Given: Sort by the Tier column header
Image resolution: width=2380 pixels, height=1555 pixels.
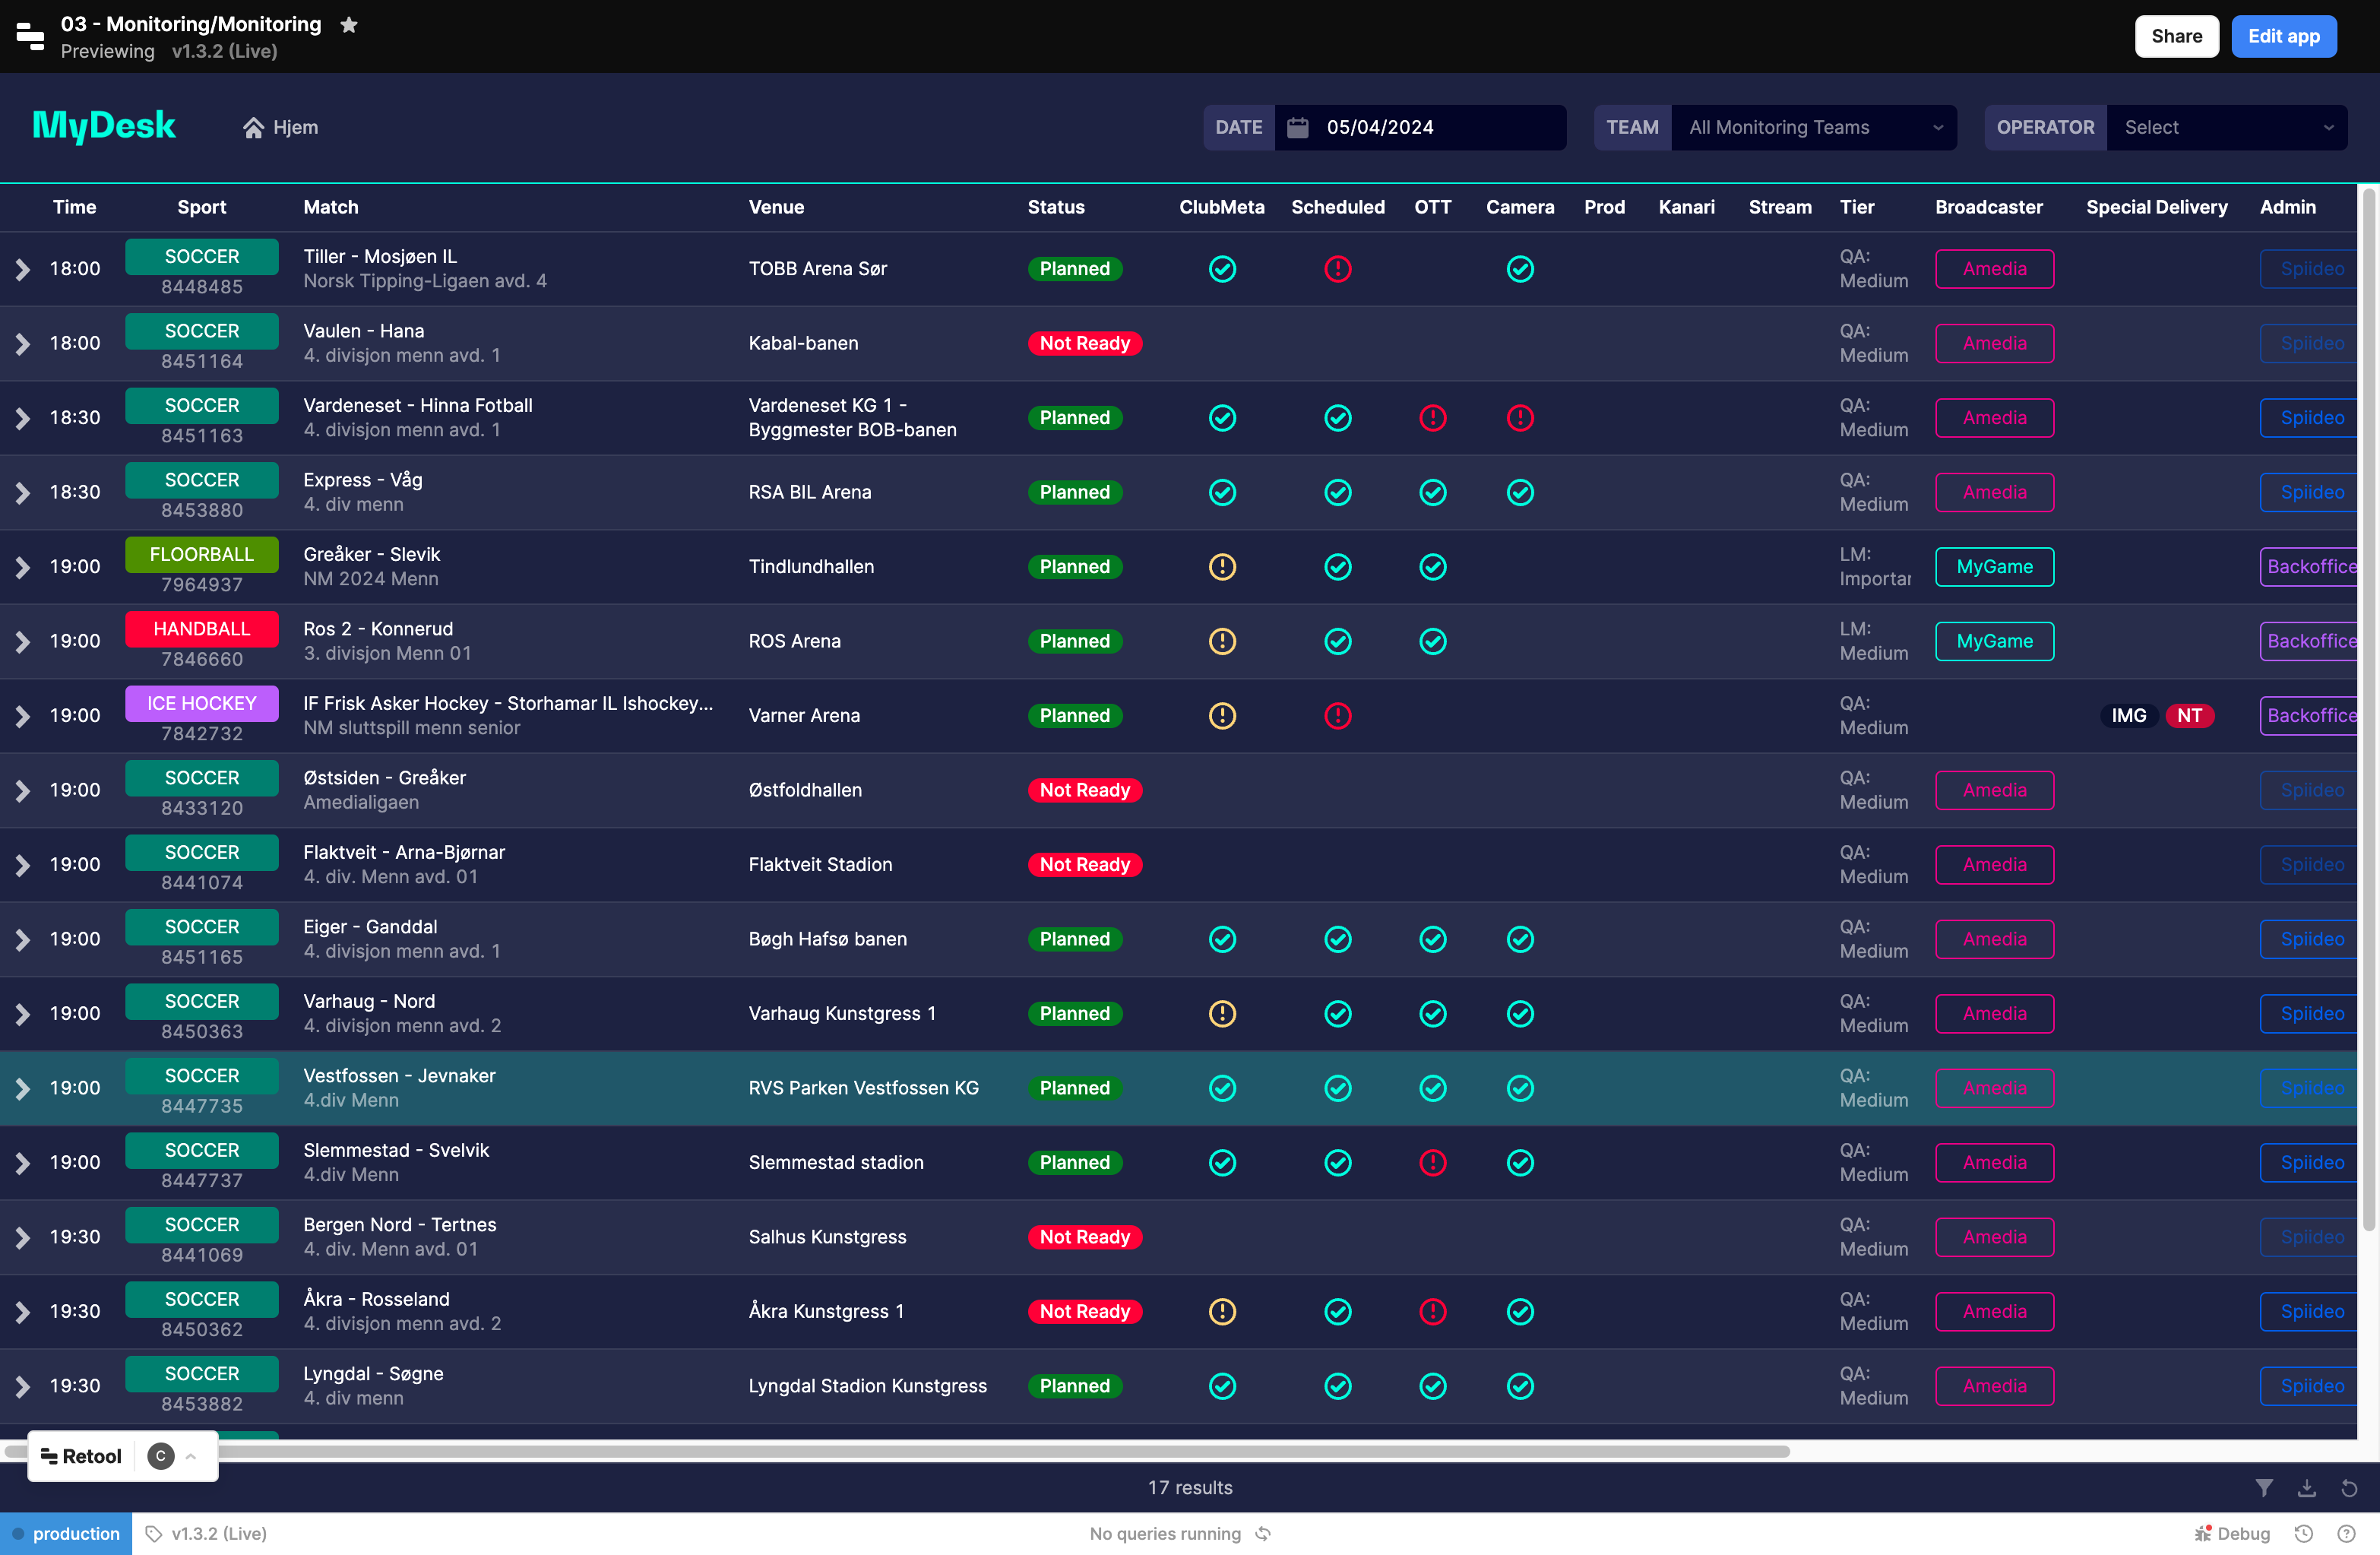Looking at the screenshot, I should coord(1856,207).
